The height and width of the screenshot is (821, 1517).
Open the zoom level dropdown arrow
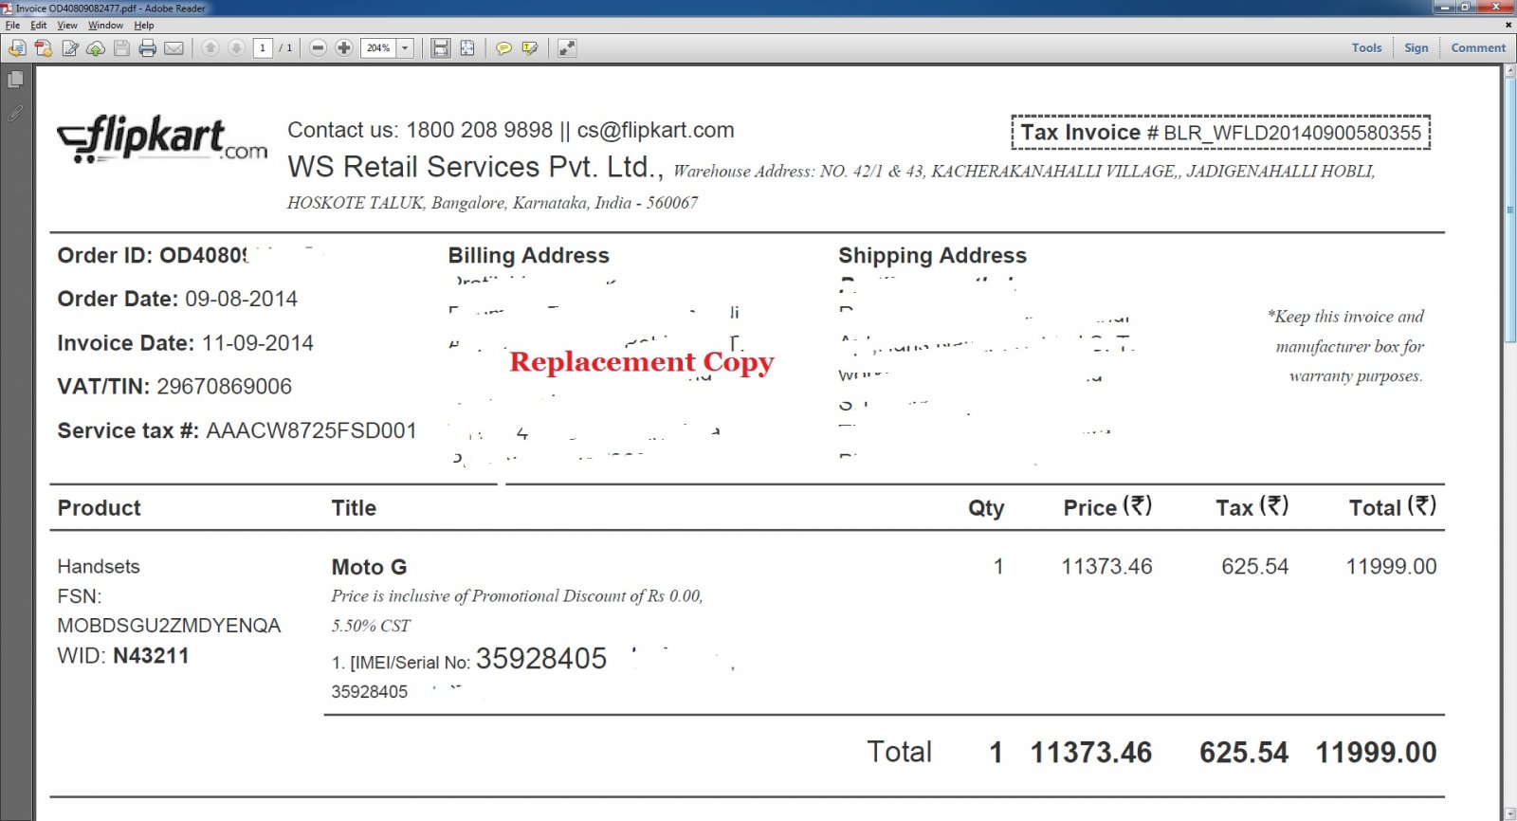[x=405, y=48]
